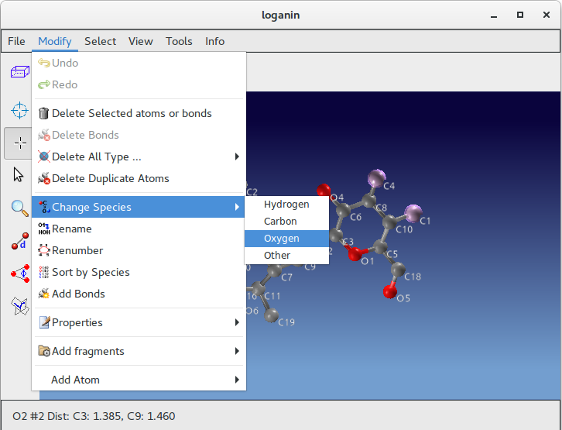This screenshot has height=430, width=562.
Task: Close the Modify menu via its title
Action: coord(55,42)
